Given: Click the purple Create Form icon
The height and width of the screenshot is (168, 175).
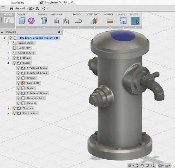Looking at the screenshot, I should (x=31, y=21).
